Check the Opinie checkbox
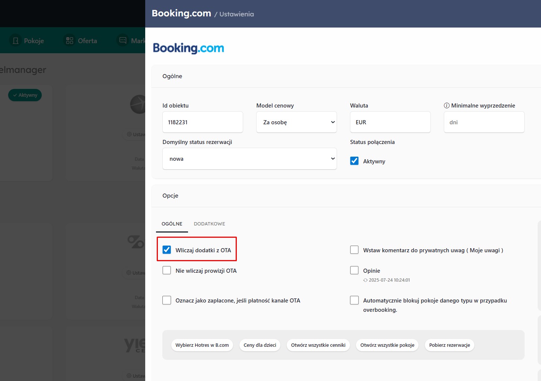The image size is (541, 381). 354,270
